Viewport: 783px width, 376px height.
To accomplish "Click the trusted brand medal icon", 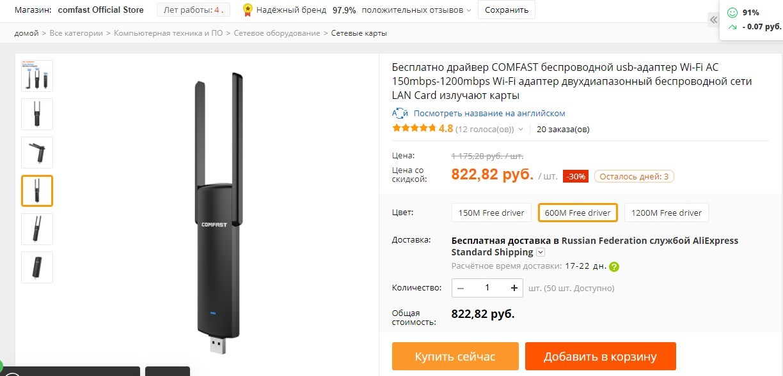I will 248,10.
